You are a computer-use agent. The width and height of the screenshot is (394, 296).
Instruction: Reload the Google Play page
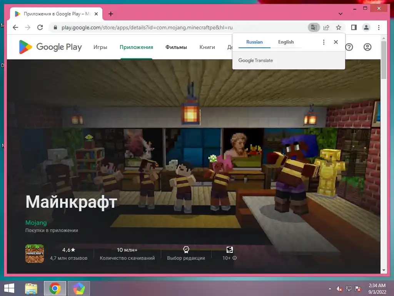point(40,27)
